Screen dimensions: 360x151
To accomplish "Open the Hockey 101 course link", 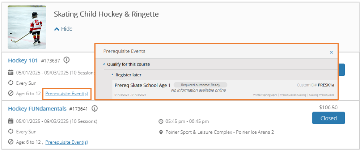I will pyautogui.click(x=23, y=61).
